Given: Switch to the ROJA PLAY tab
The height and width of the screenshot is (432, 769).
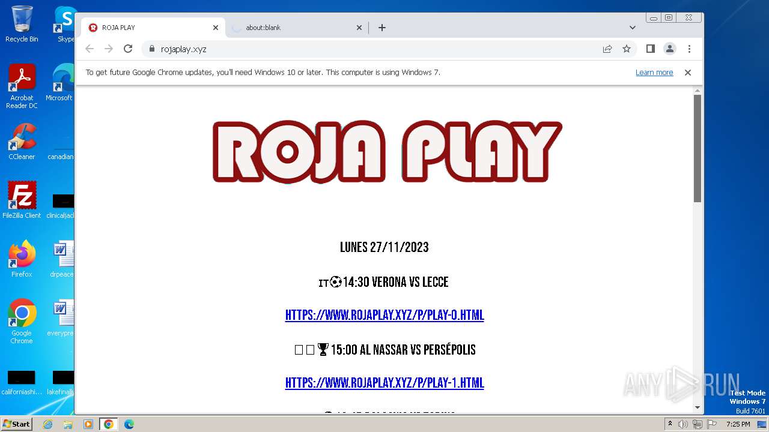Looking at the screenshot, I should tap(153, 28).
